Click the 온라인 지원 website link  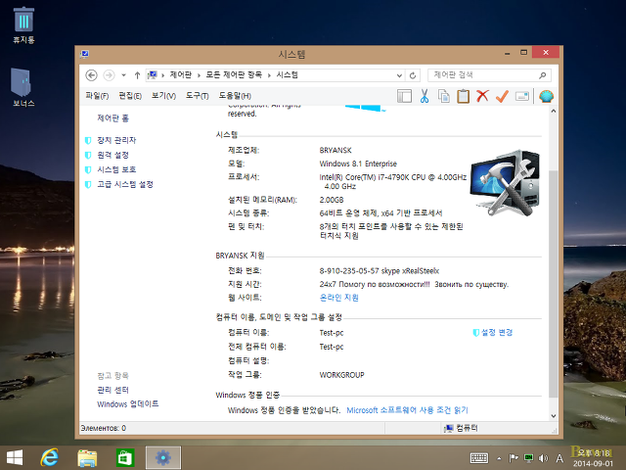tap(339, 298)
